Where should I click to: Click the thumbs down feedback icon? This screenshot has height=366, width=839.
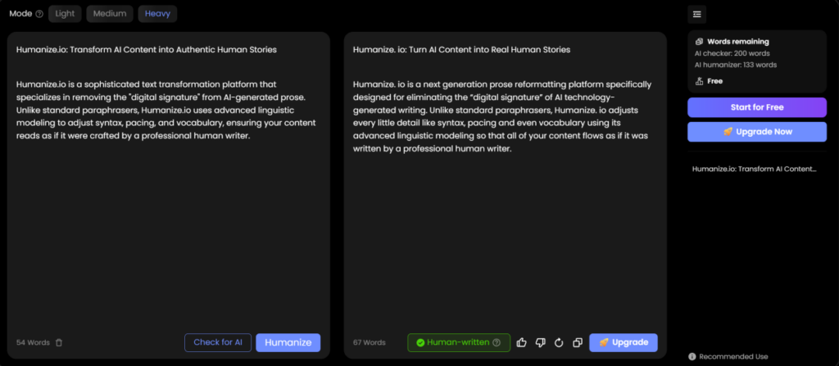[540, 342]
